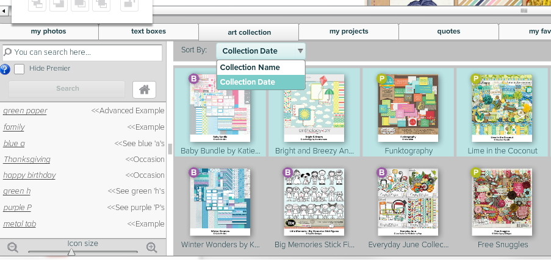The height and width of the screenshot is (260, 551).
Task: Click the search text input field
Action: coord(85,52)
